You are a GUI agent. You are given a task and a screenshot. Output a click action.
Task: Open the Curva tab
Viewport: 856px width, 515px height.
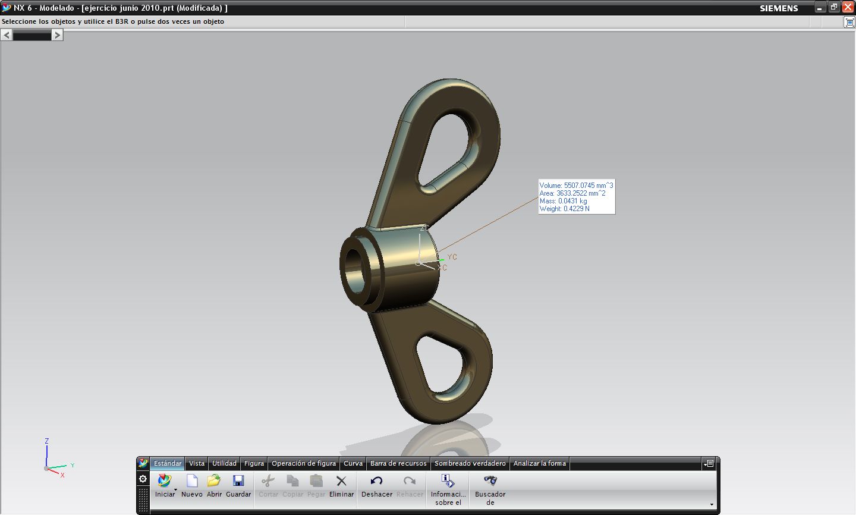click(353, 463)
